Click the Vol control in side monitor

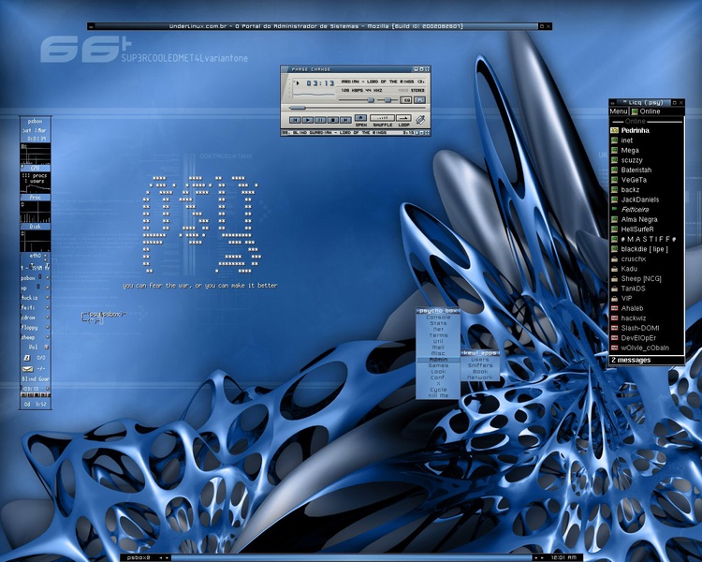tap(35, 347)
